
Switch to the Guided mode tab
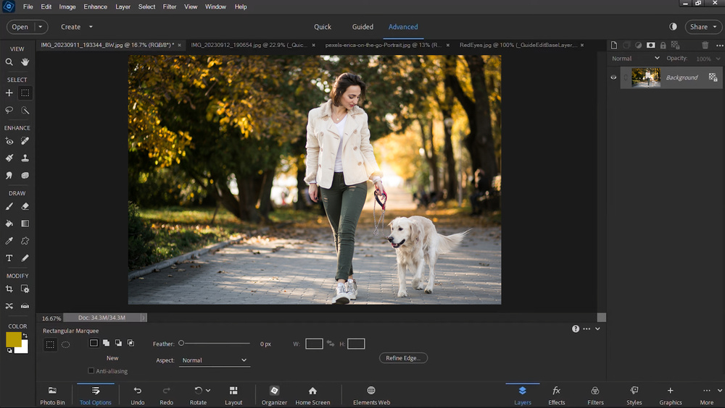pyautogui.click(x=362, y=27)
